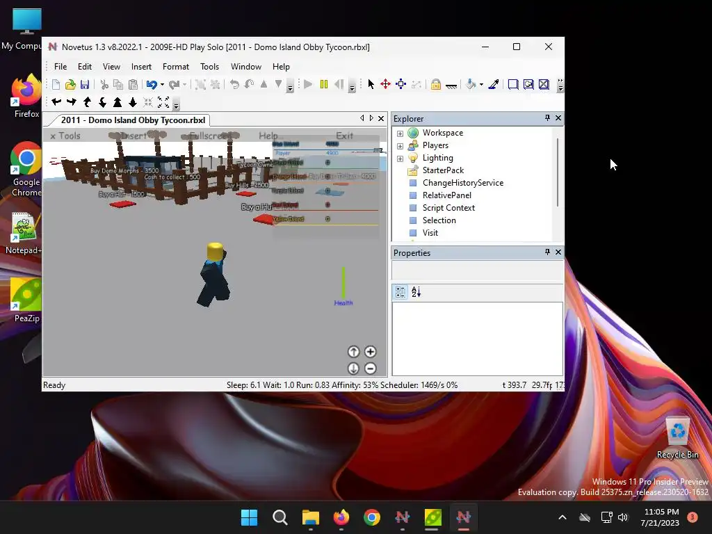712x534 pixels.
Task: Expand the Lighting tree node
Action: coord(400,159)
